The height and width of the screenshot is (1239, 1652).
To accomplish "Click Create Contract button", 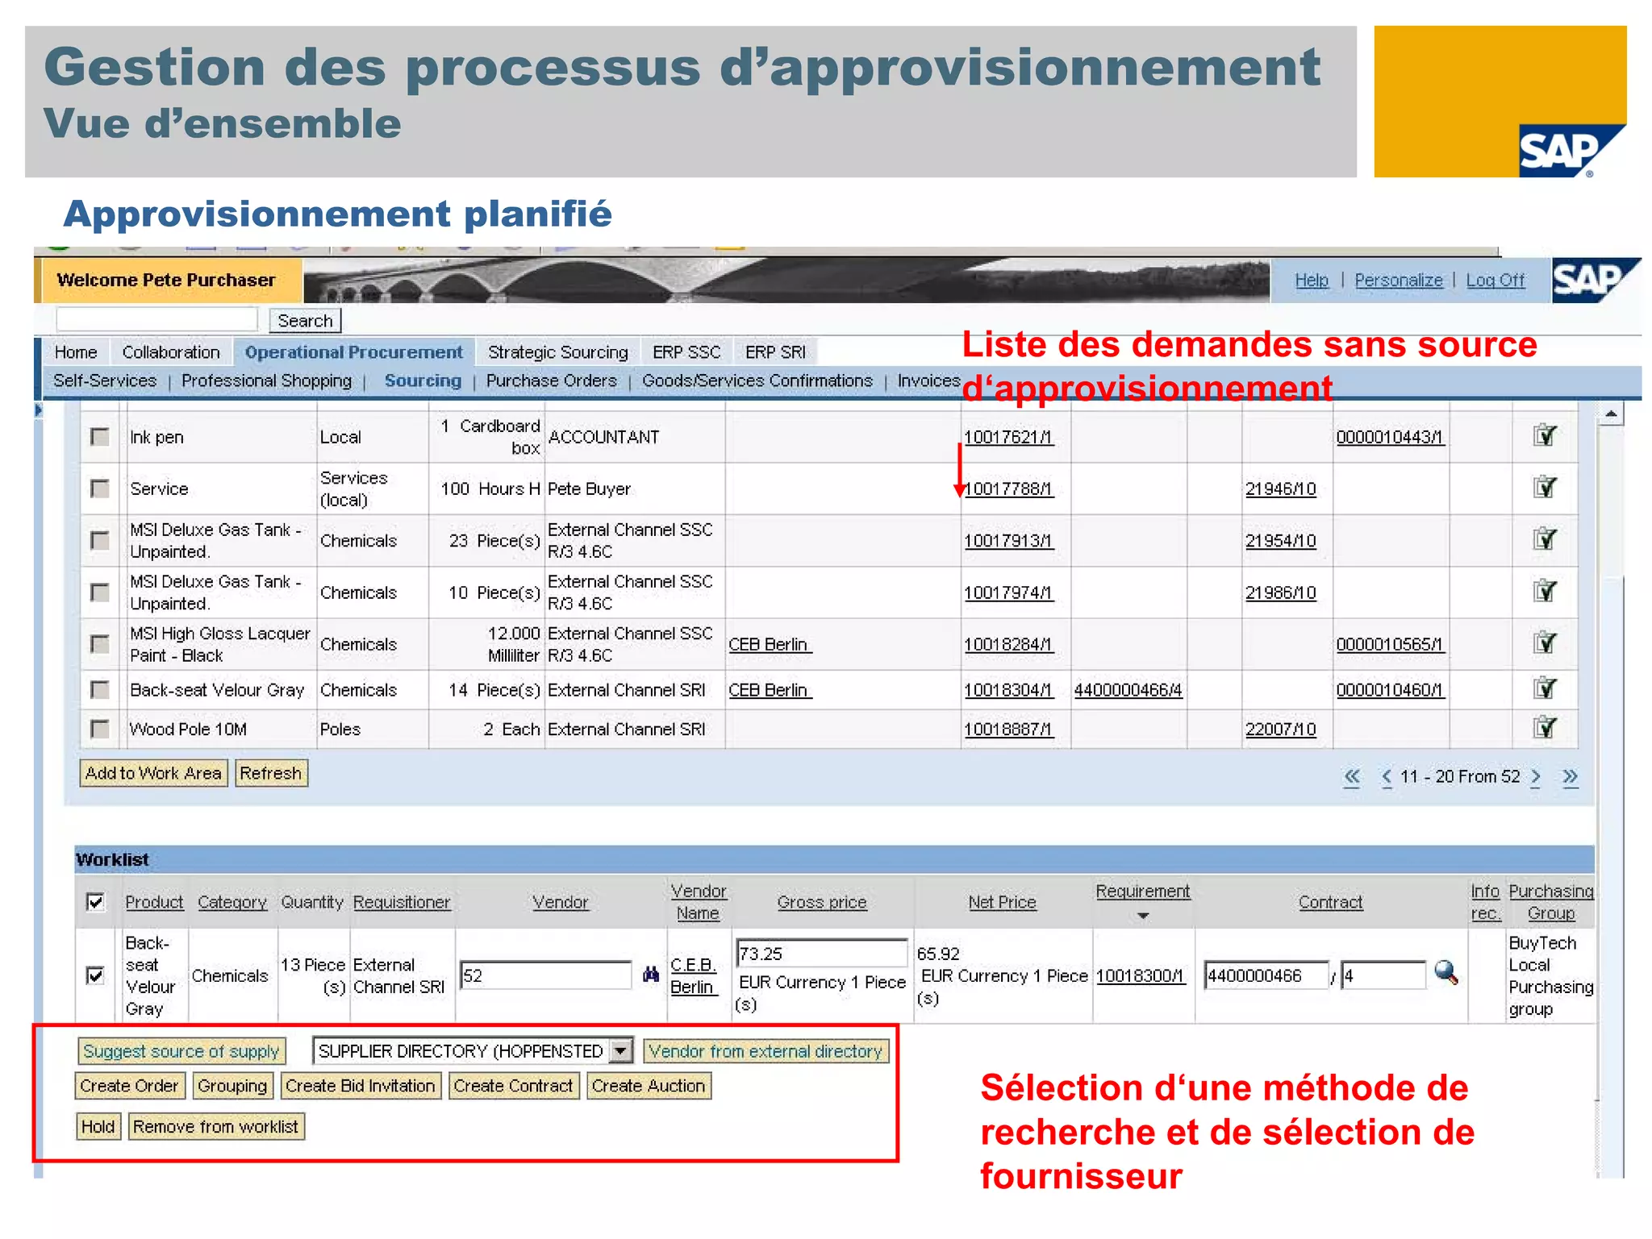I will [x=513, y=1086].
